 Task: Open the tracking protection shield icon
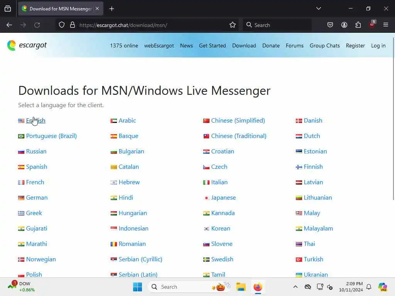point(62,25)
